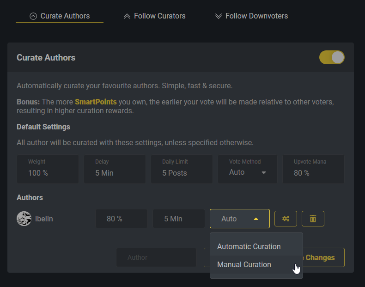Collapse ibelin's Auto vote method dropdown
This screenshot has width=365, height=287.
[x=239, y=219]
